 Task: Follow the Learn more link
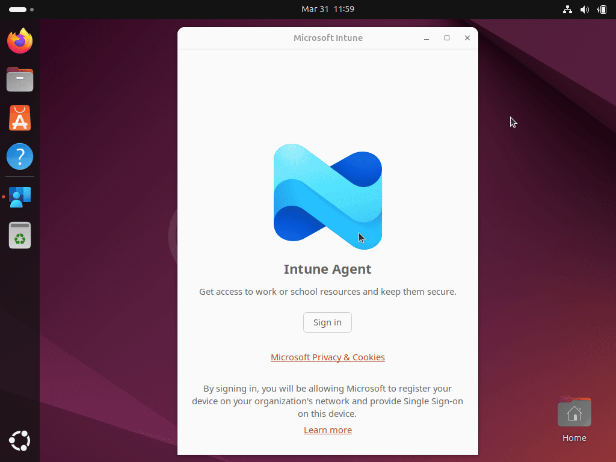(x=328, y=430)
